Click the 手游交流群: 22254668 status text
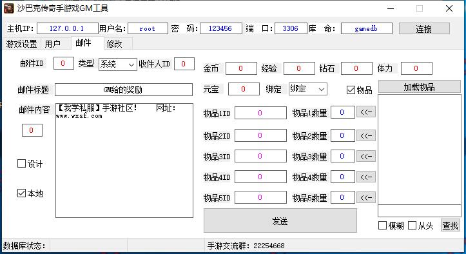Image resolution: width=466 pixels, height=254 pixels. 246,246
